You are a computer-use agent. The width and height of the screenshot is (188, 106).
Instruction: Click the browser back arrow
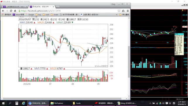pos(3,11)
